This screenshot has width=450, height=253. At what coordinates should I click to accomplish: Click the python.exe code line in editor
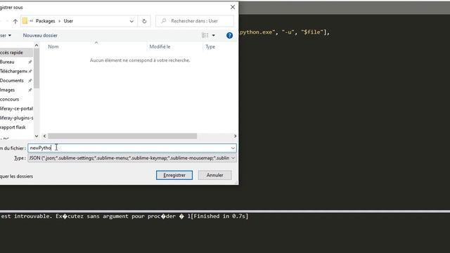coord(285,32)
